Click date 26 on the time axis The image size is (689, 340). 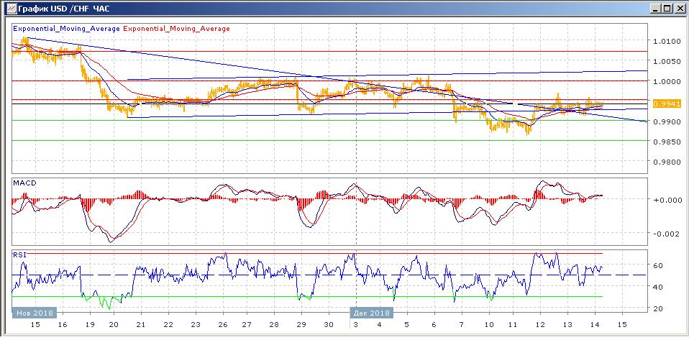pos(222,325)
